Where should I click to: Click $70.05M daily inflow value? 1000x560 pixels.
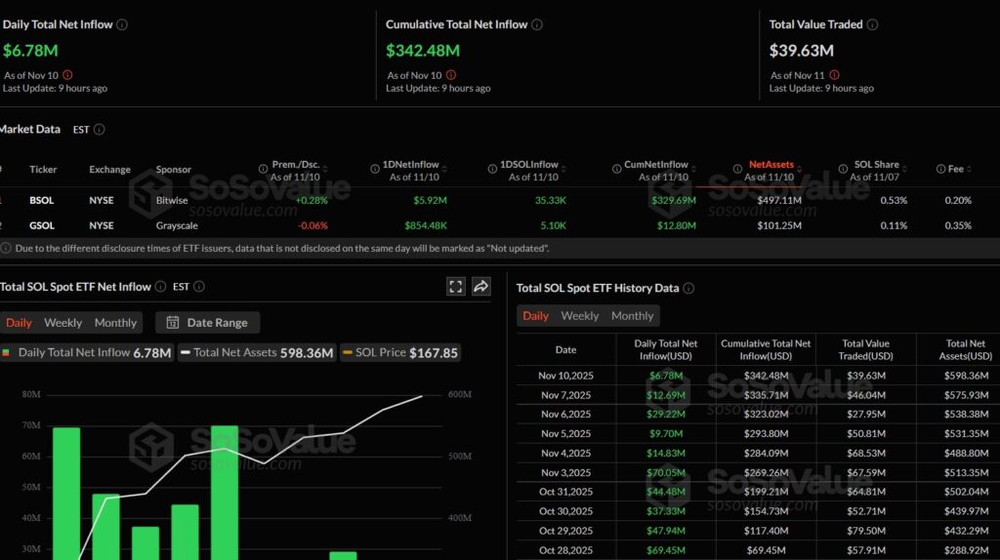click(666, 473)
